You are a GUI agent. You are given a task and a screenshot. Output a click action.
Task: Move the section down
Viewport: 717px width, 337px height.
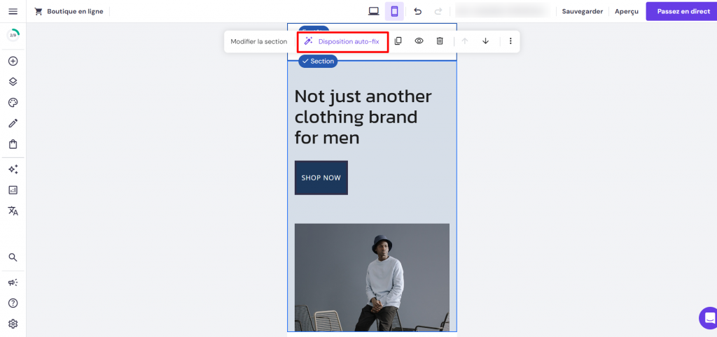(x=486, y=41)
